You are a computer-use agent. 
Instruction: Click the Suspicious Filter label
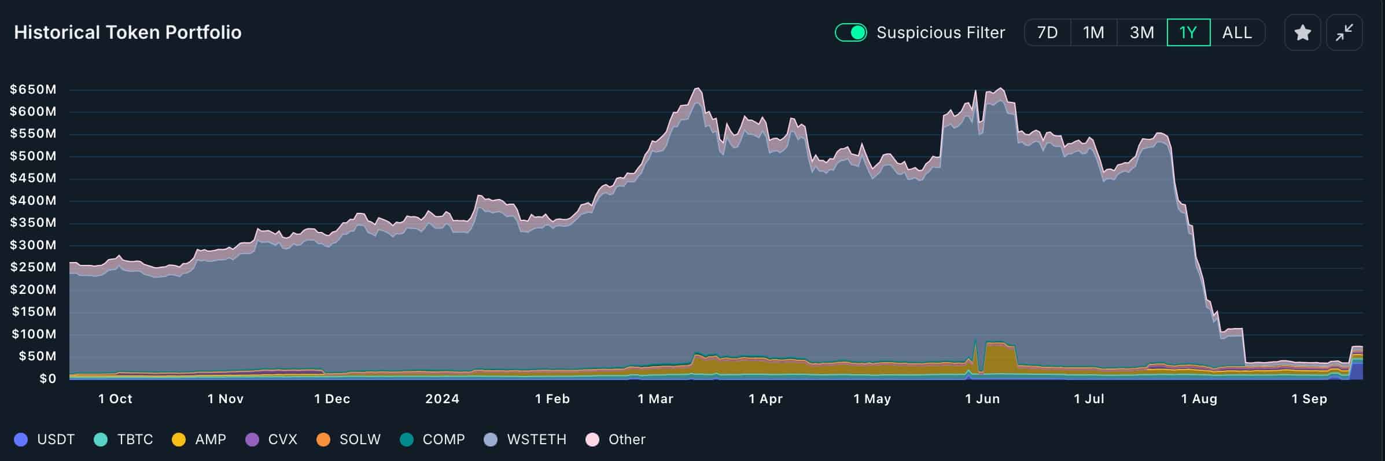(x=941, y=32)
